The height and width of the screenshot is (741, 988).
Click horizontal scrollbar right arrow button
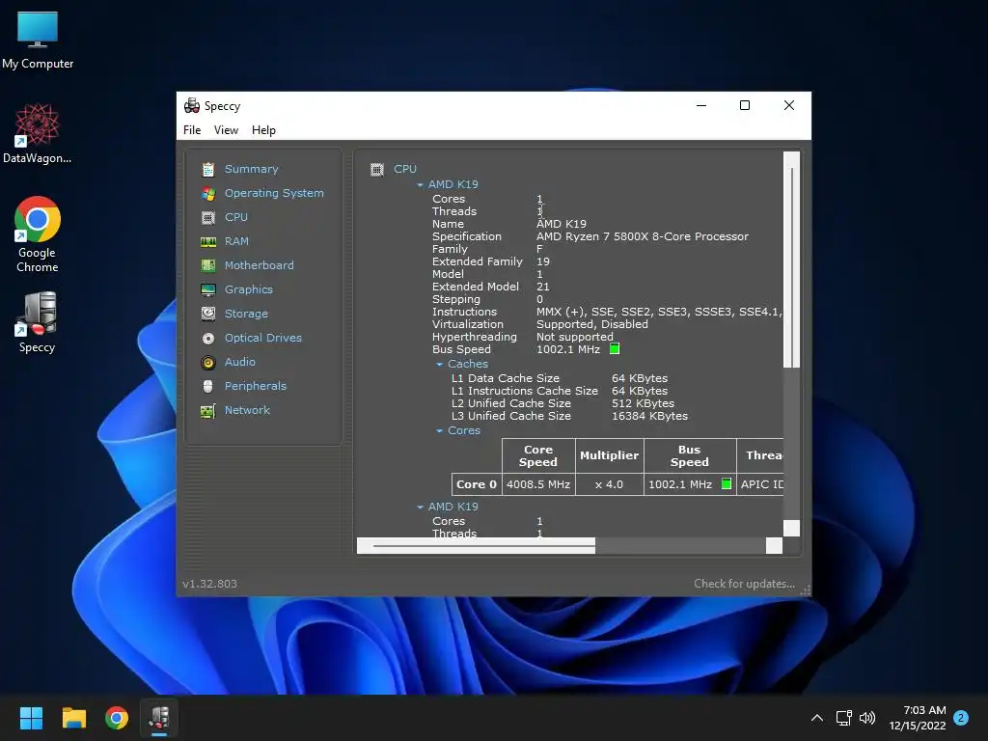pyautogui.click(x=775, y=546)
